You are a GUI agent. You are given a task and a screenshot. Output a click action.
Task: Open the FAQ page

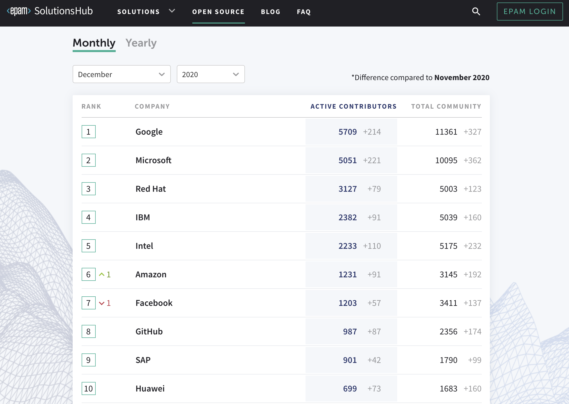(304, 12)
